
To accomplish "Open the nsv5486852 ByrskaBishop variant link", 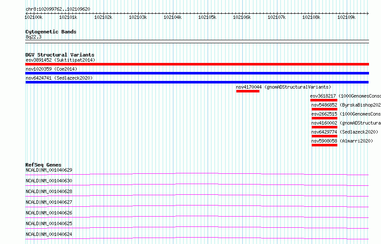I will pyautogui.click(x=346, y=105).
